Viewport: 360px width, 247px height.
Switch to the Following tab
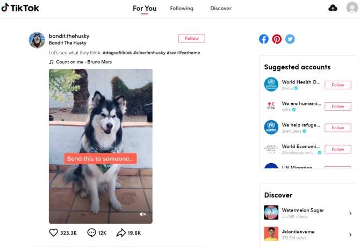[182, 9]
